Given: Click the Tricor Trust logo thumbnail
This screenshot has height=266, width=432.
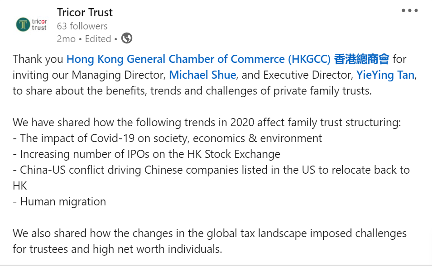Looking at the screenshot, I should point(31,24).
